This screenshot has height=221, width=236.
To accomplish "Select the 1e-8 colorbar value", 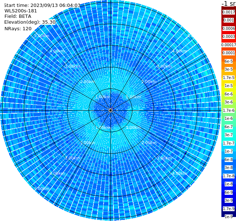I will pyautogui.click(x=229, y=184).
